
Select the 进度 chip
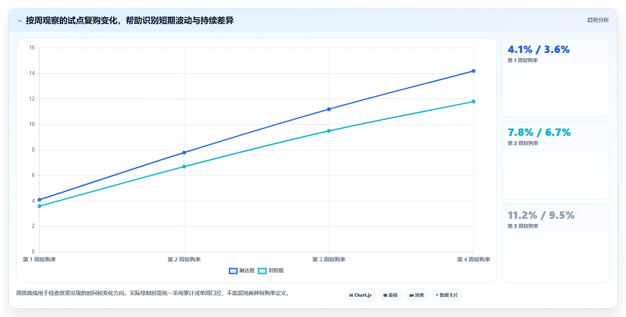tap(416, 295)
